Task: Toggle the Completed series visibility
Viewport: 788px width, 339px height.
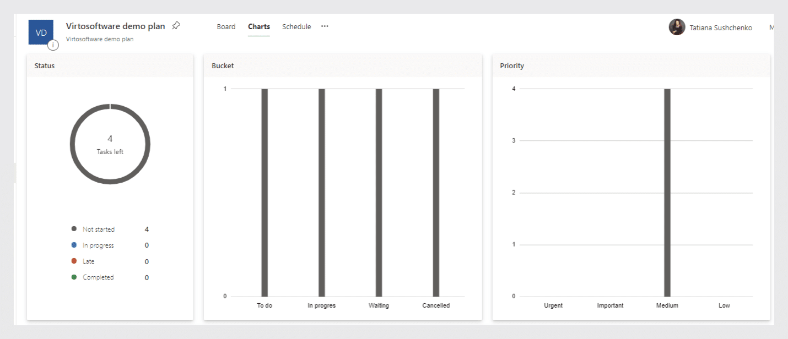Action: (98, 277)
